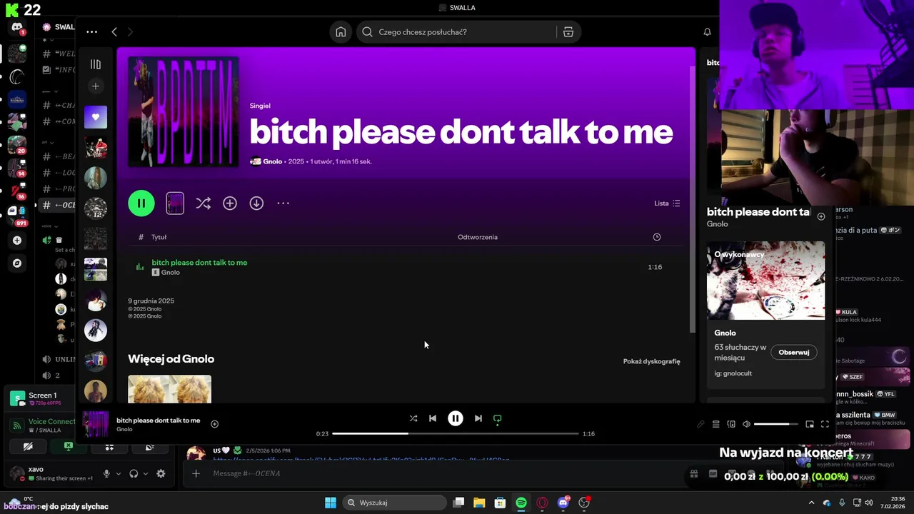Image resolution: width=914 pixels, height=514 pixels.
Task: Open lyrics microphone icon in player bar
Action: coord(700,424)
